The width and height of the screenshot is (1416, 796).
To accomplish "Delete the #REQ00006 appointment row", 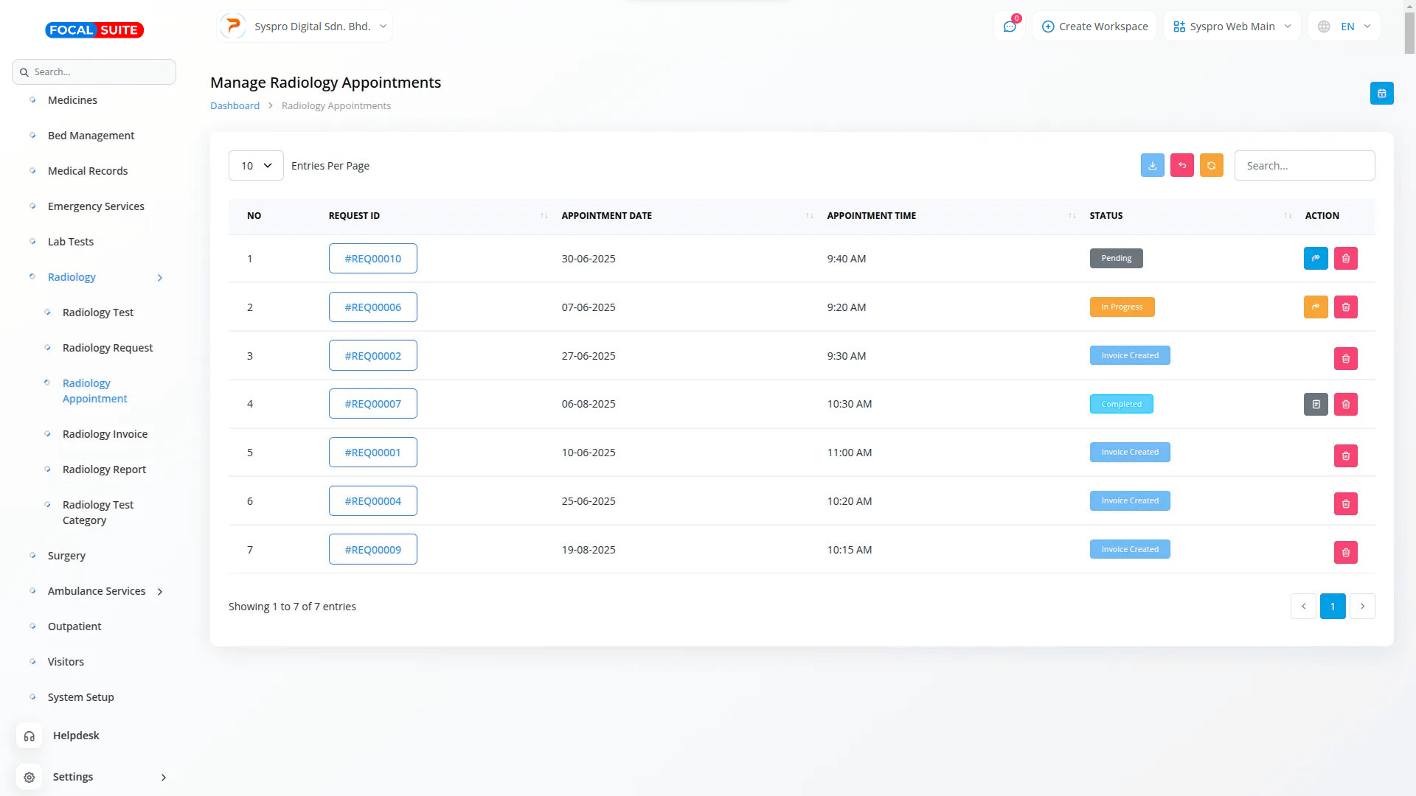I will click(1345, 307).
